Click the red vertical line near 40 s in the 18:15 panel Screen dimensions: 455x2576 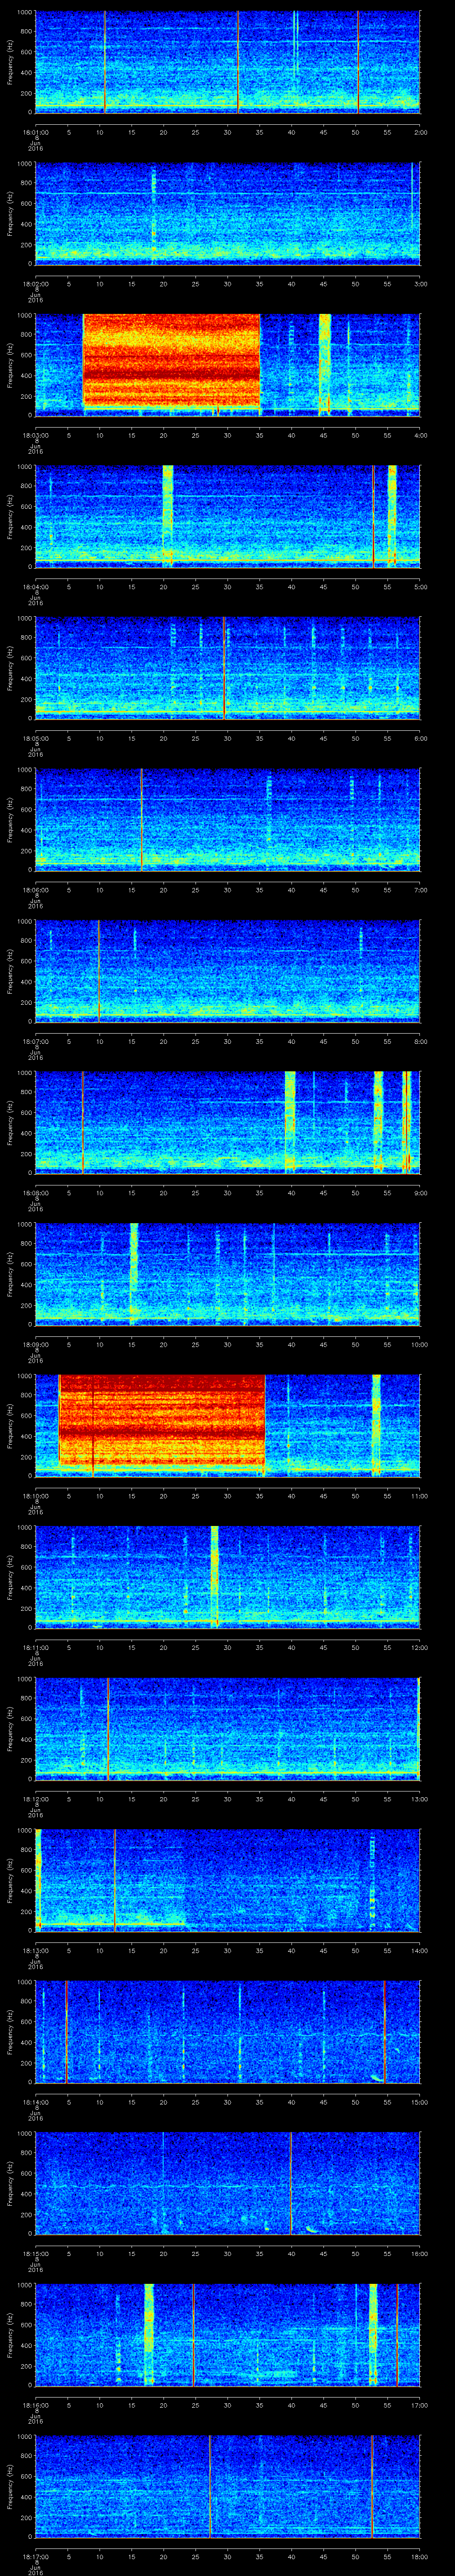pyautogui.click(x=290, y=2182)
